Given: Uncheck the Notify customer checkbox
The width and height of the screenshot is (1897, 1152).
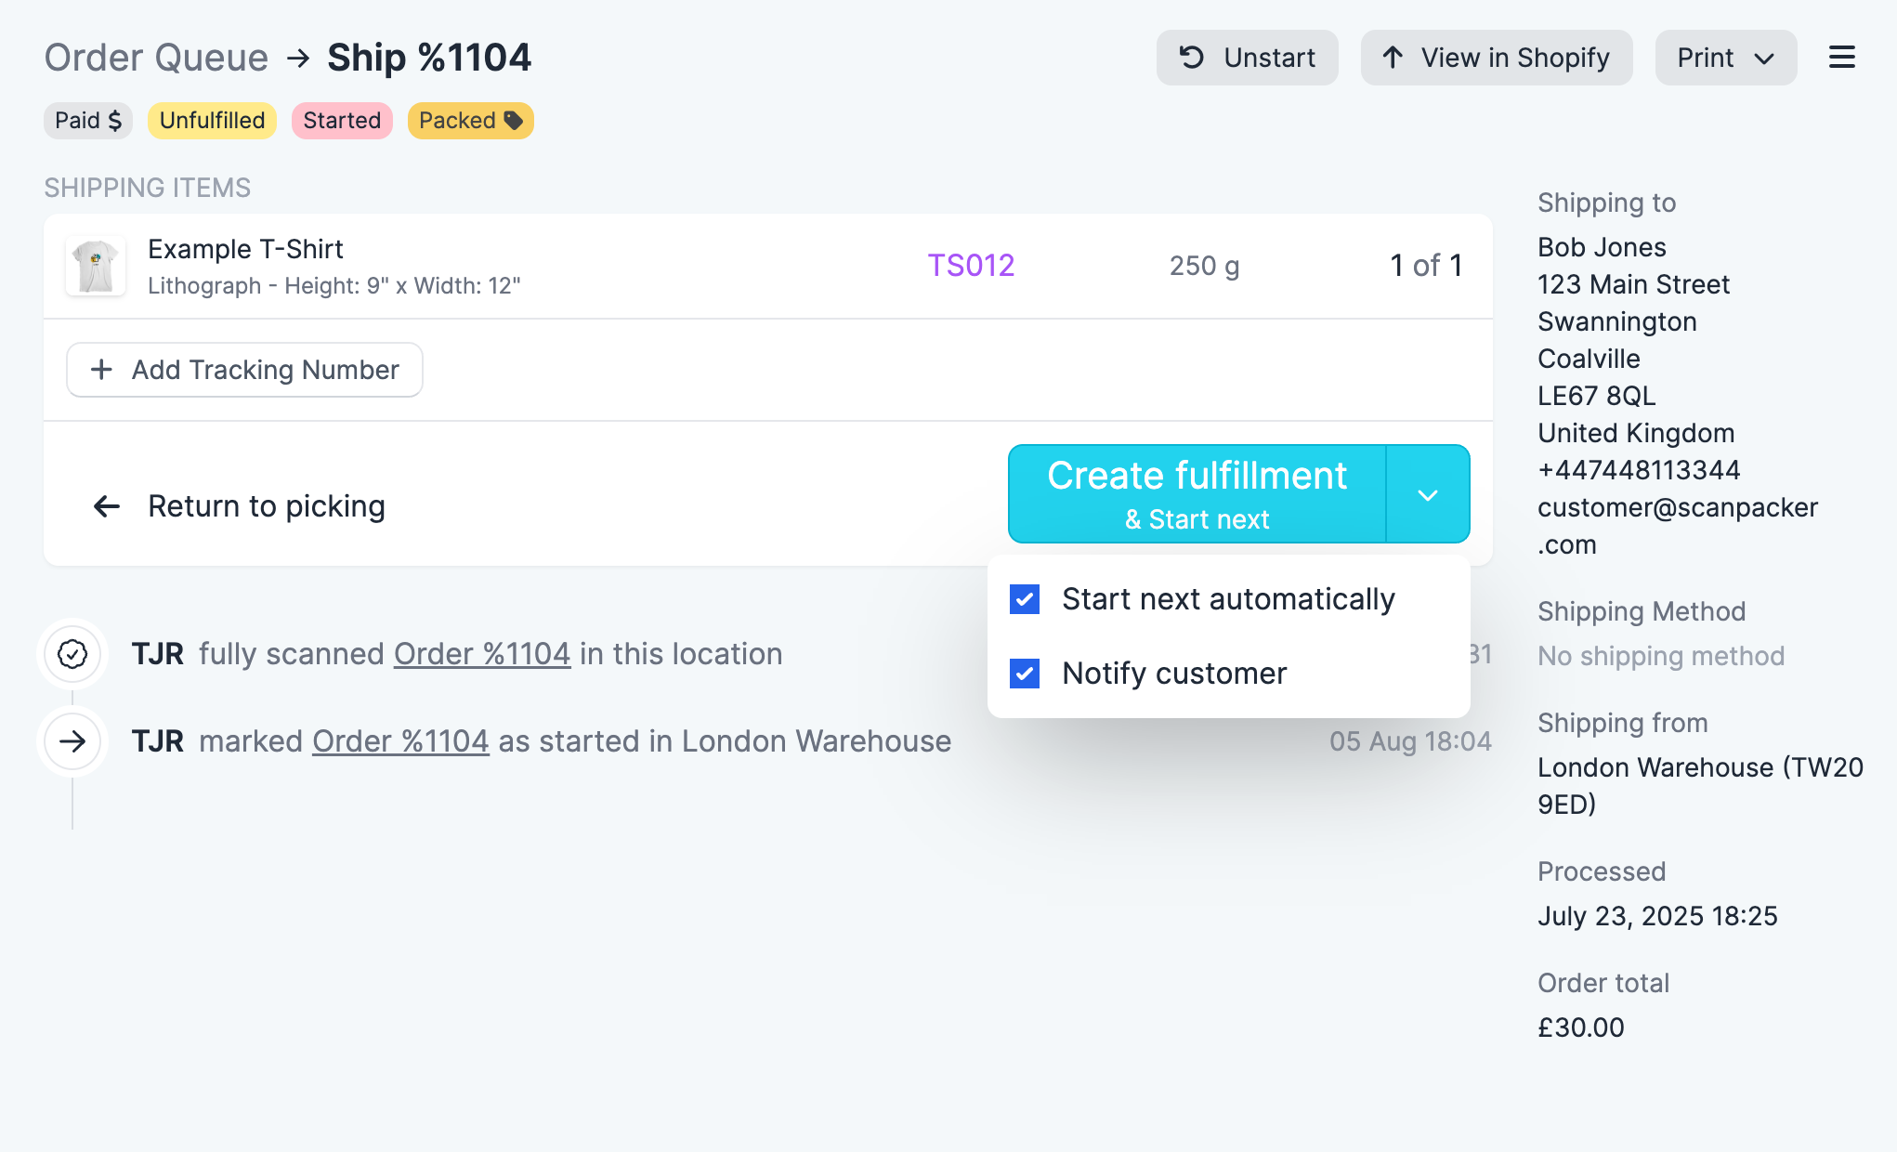Looking at the screenshot, I should [x=1025, y=674].
